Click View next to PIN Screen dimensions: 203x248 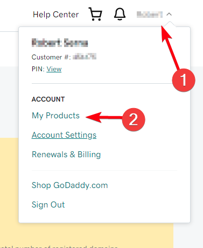tap(54, 69)
